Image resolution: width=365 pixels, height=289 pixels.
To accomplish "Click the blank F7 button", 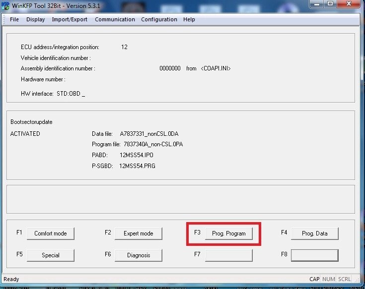I will pyautogui.click(x=228, y=255).
